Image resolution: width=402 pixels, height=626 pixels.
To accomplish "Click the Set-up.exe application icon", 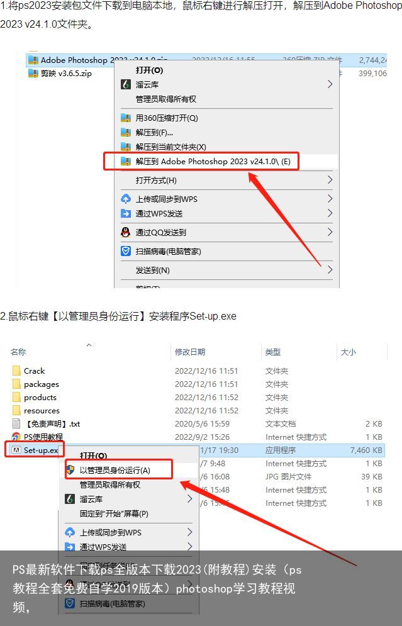I will [16, 450].
